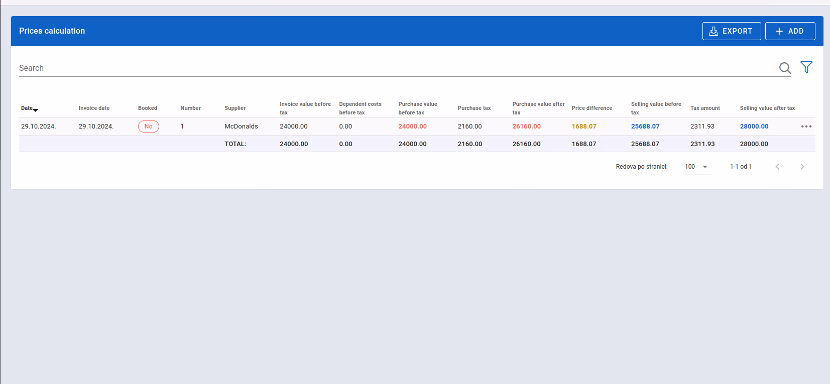Select the McDonalds supplier cell
This screenshot has width=830, height=384.
pyautogui.click(x=241, y=126)
